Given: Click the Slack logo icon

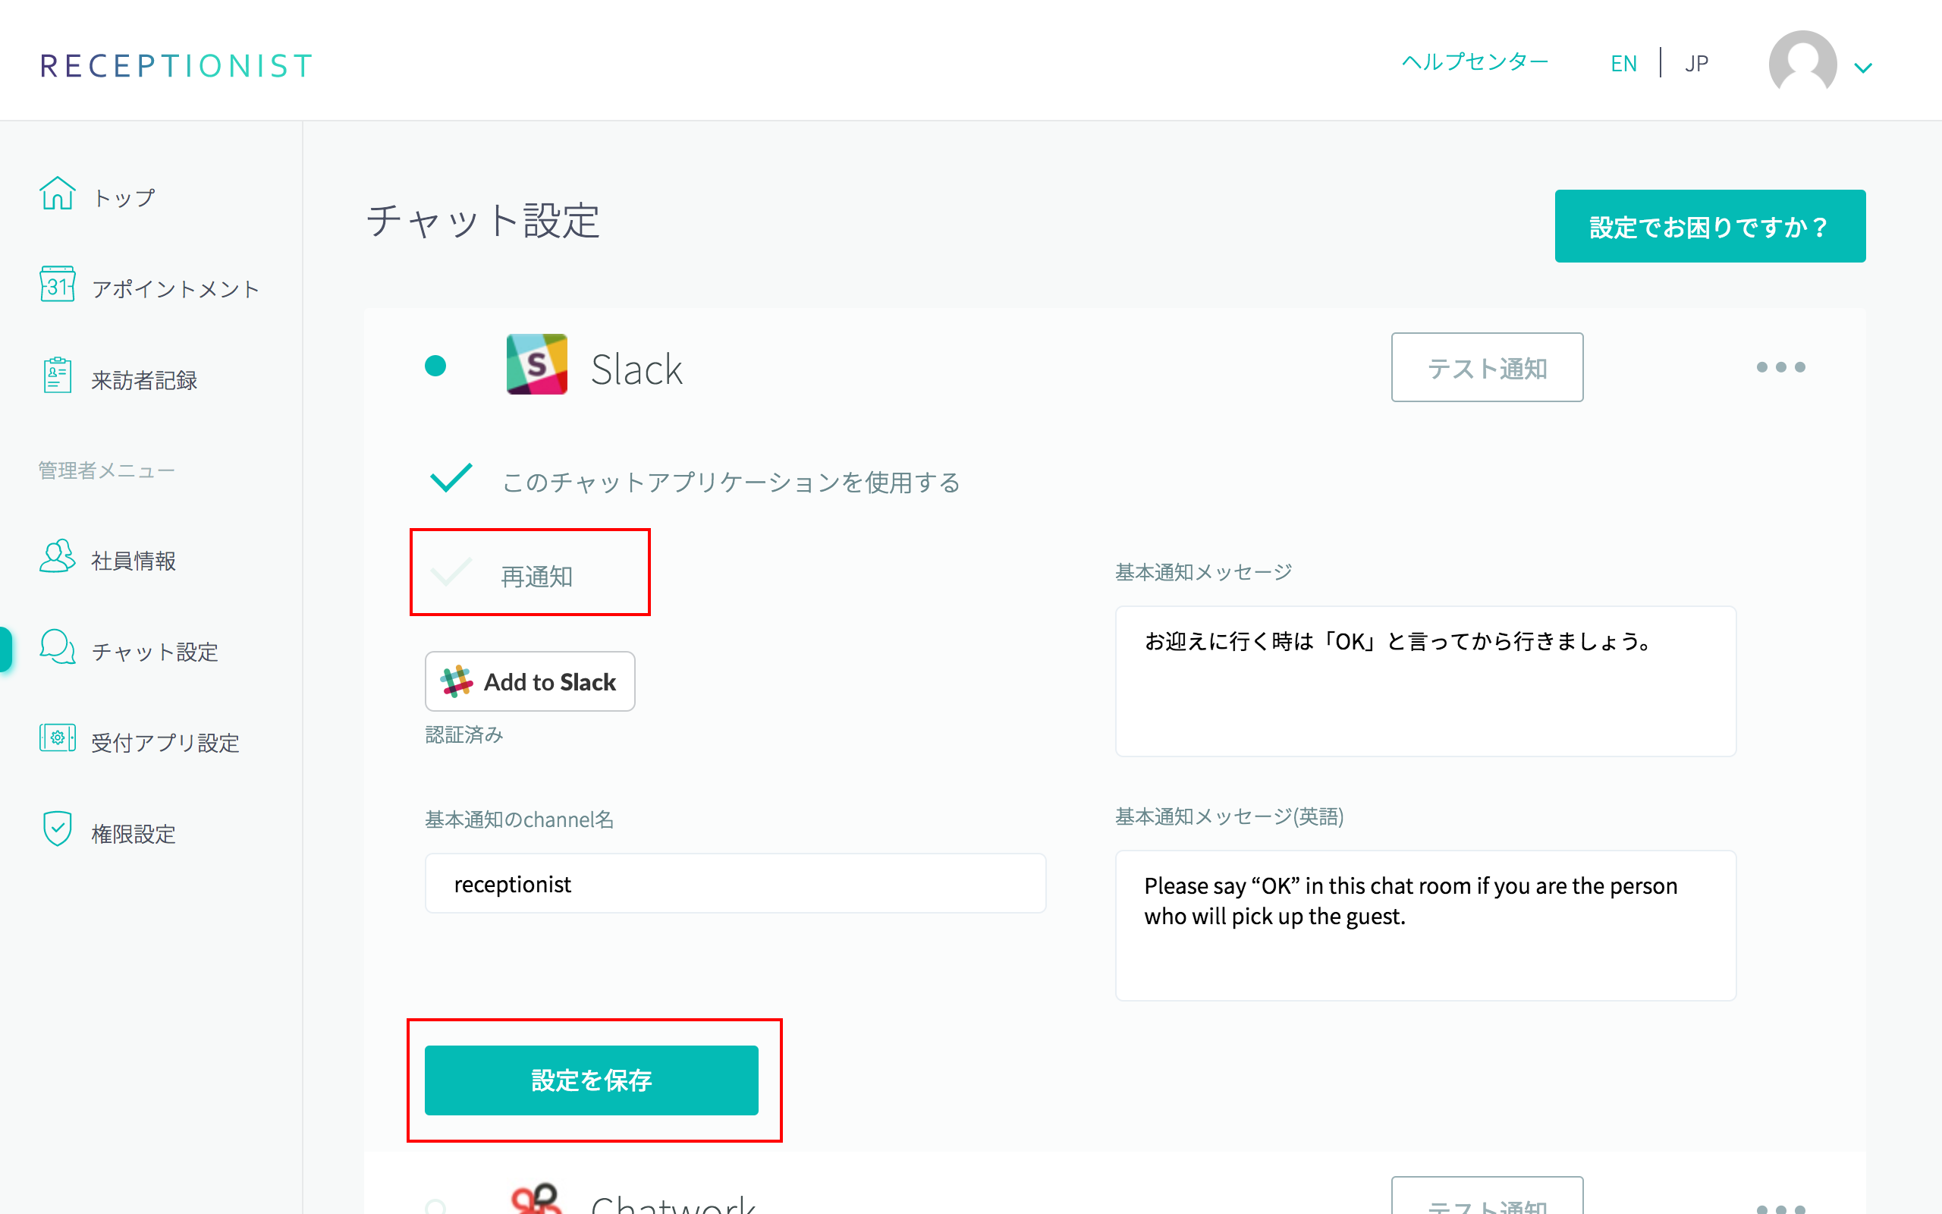Looking at the screenshot, I should (x=536, y=365).
